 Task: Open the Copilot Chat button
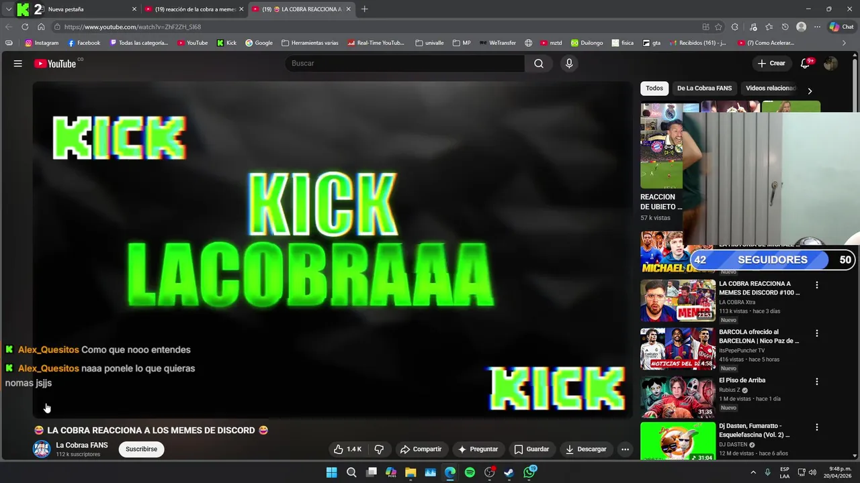point(843,27)
